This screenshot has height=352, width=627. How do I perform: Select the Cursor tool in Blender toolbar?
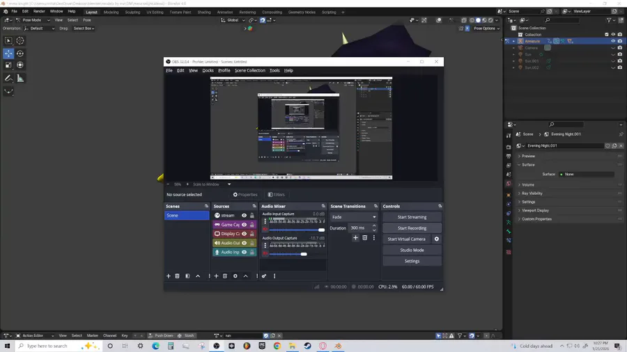[20, 41]
